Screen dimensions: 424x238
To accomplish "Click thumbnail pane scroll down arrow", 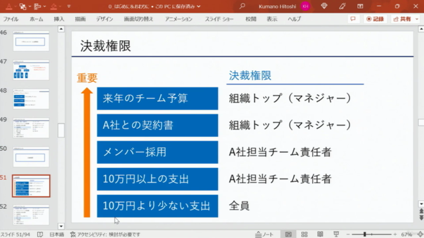I will (61, 226).
